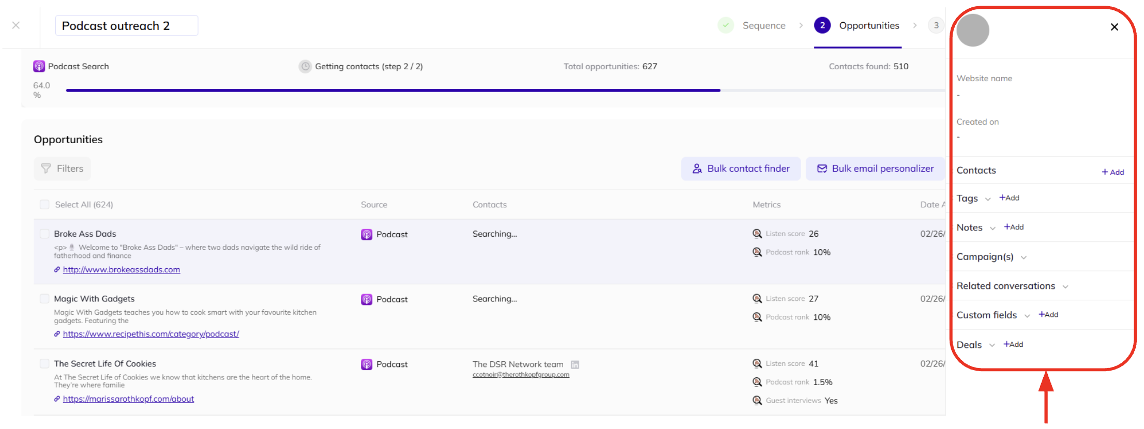Click the gray avatar circle in side panel
This screenshot has width=1144, height=429.
coord(972,30)
